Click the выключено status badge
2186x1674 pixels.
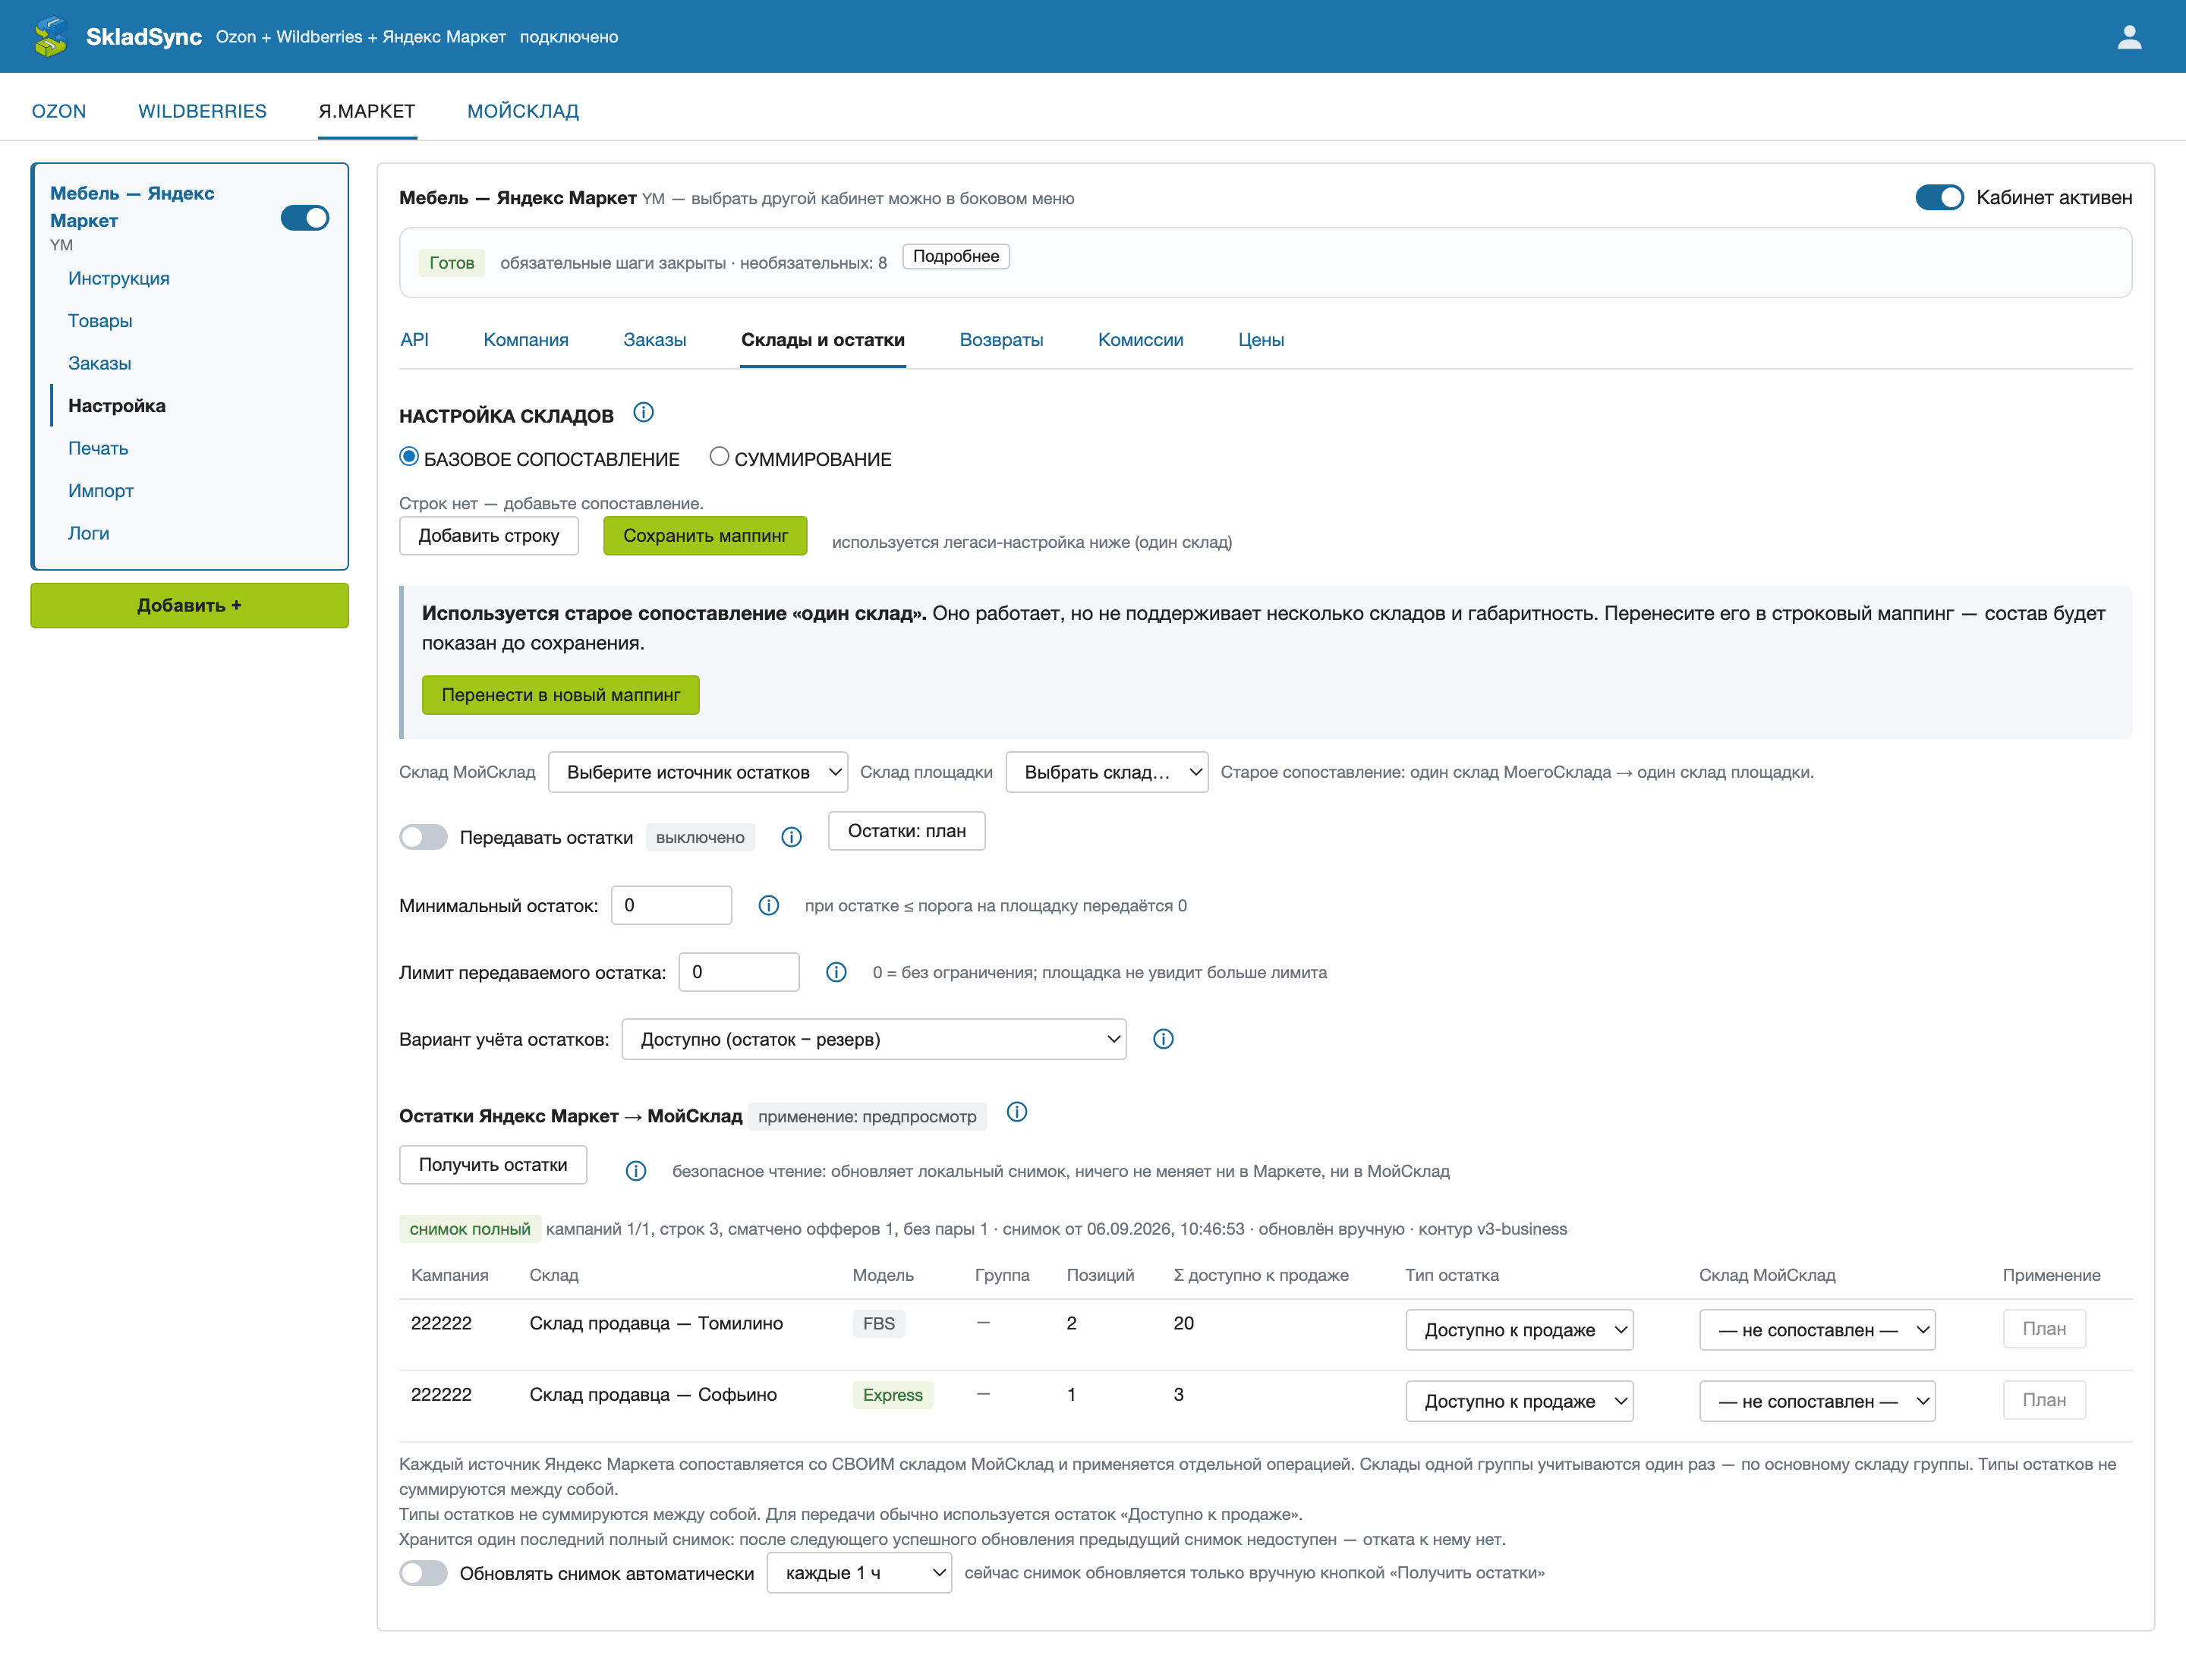click(700, 838)
